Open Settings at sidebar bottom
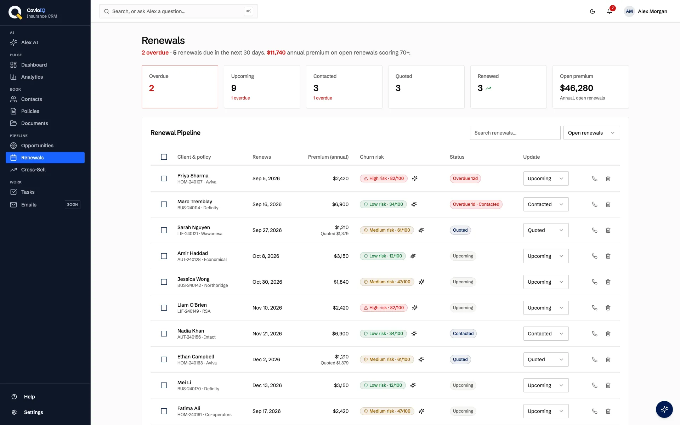Image resolution: width=680 pixels, height=425 pixels. tap(45, 412)
